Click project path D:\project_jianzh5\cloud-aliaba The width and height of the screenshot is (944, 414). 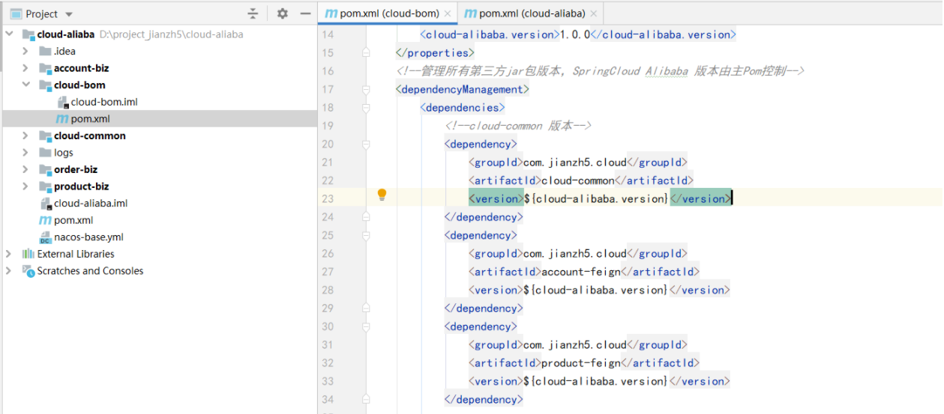[171, 34]
